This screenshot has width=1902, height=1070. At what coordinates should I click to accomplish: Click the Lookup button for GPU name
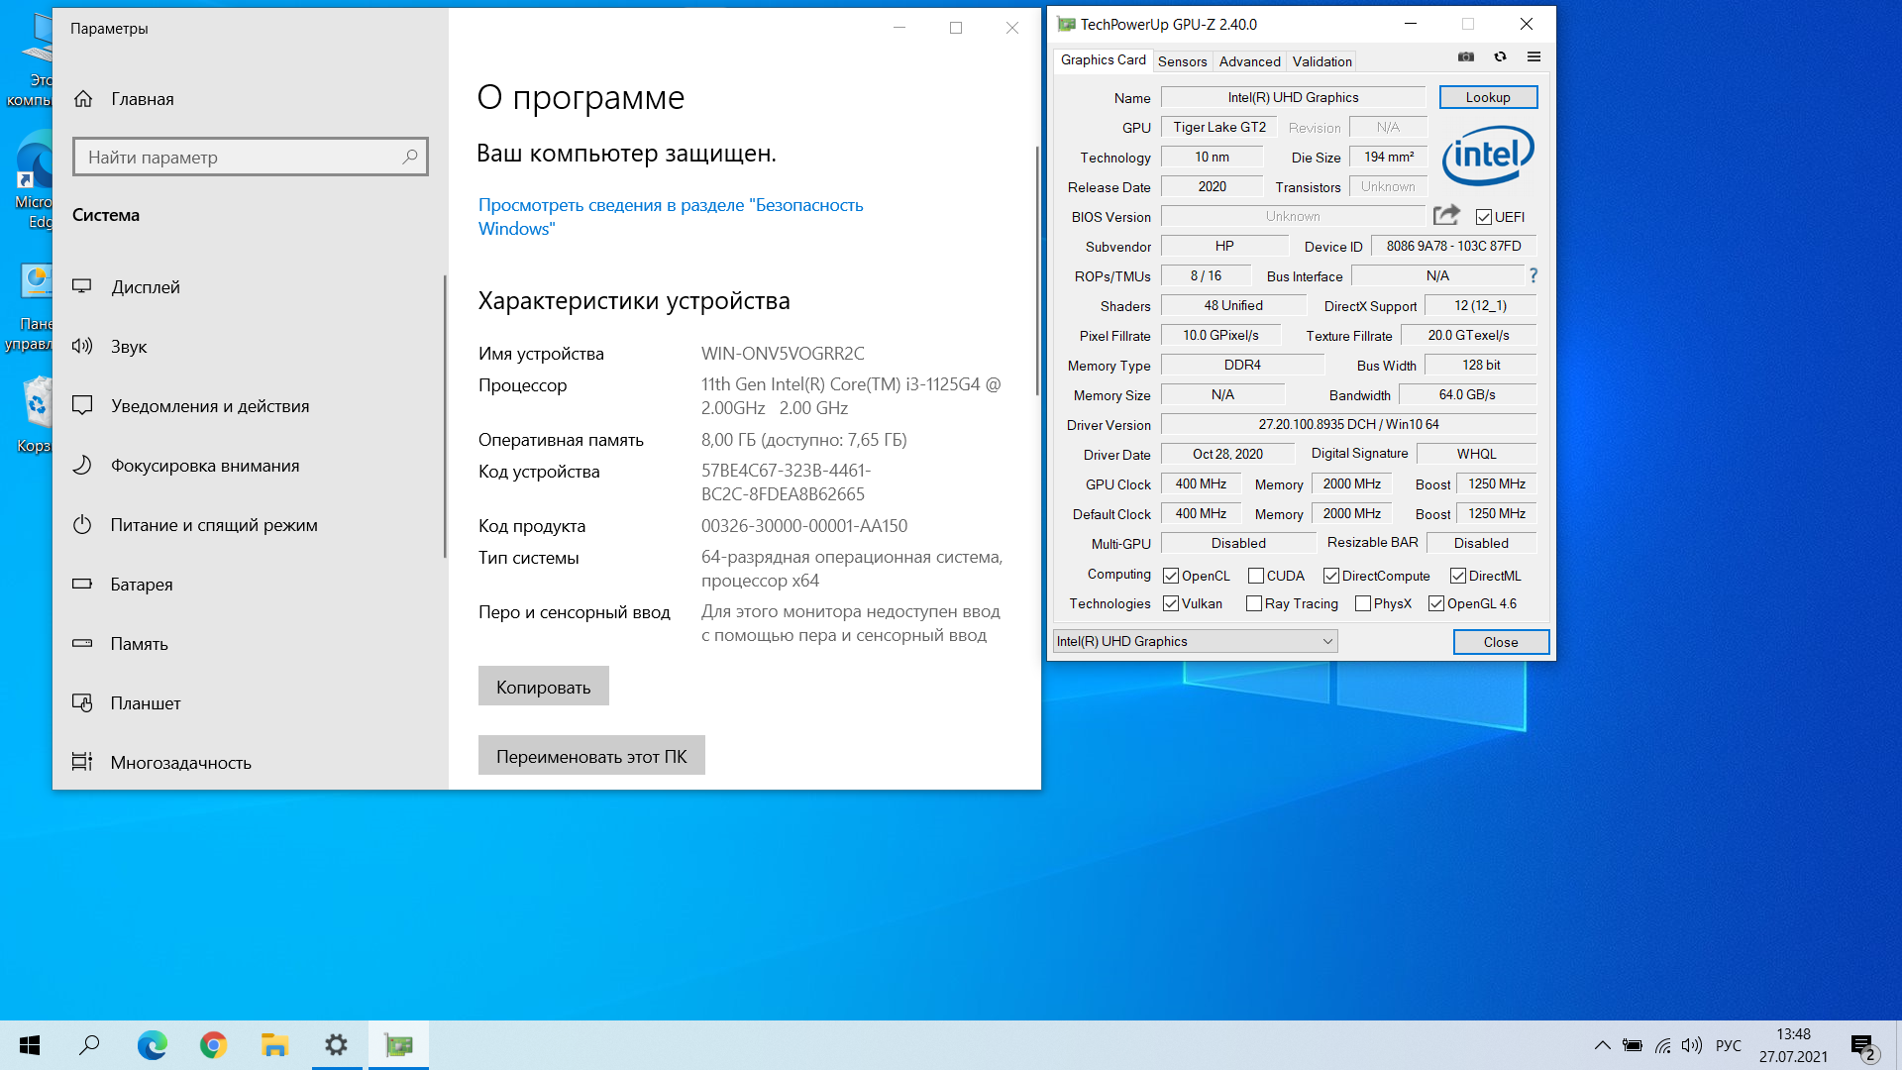point(1487,97)
